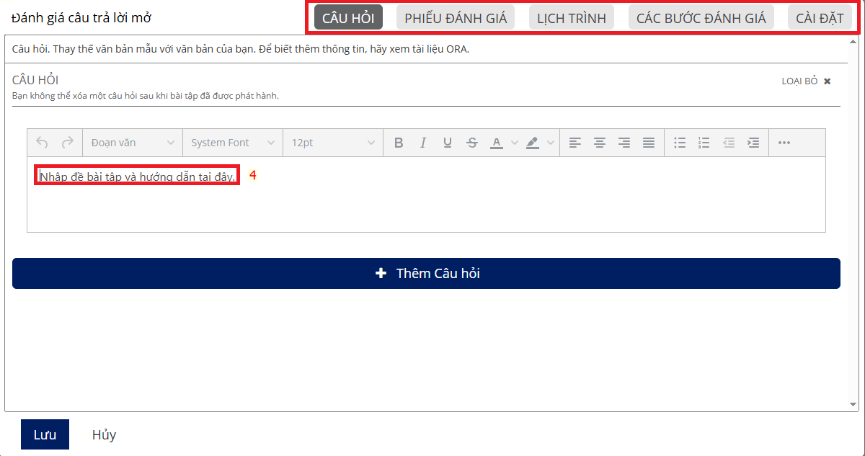Insert a bulleted list
865x456 pixels.
click(x=680, y=143)
